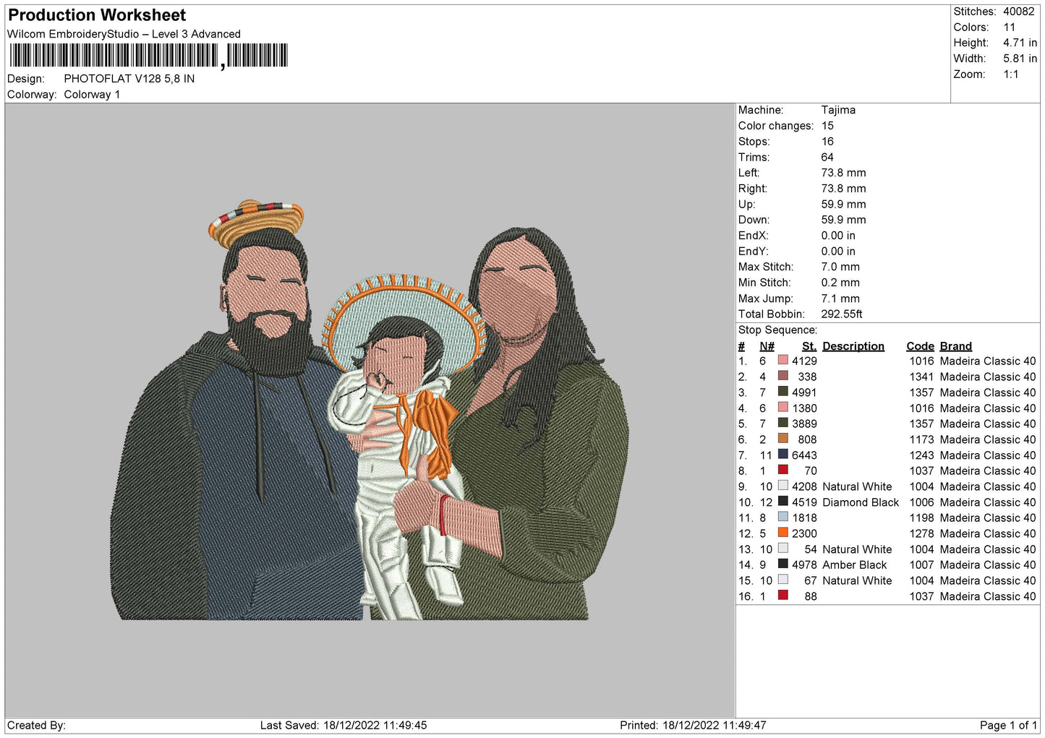Click the Stops value '16'
Viewport: 1045px width, 738px height.
827,142
